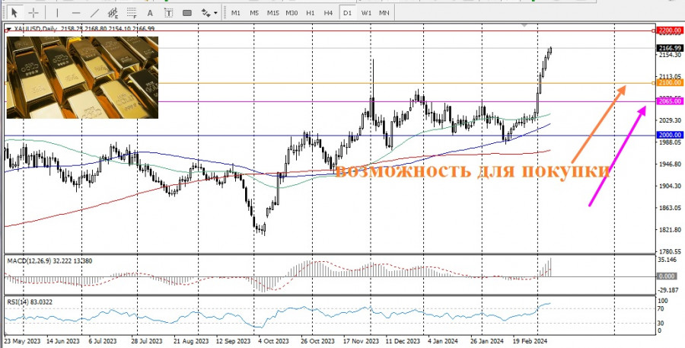685x348 pixels.
Task: Click the 2100.00 orange price level label
Action: [670, 83]
